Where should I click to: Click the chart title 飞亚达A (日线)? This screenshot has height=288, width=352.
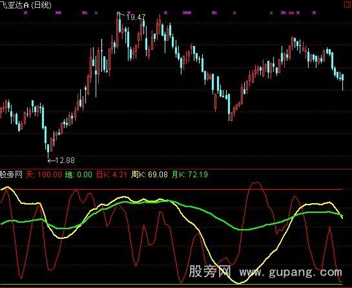[x=26, y=5]
